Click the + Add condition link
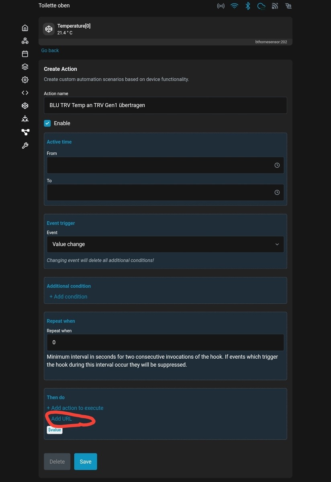 (68, 296)
